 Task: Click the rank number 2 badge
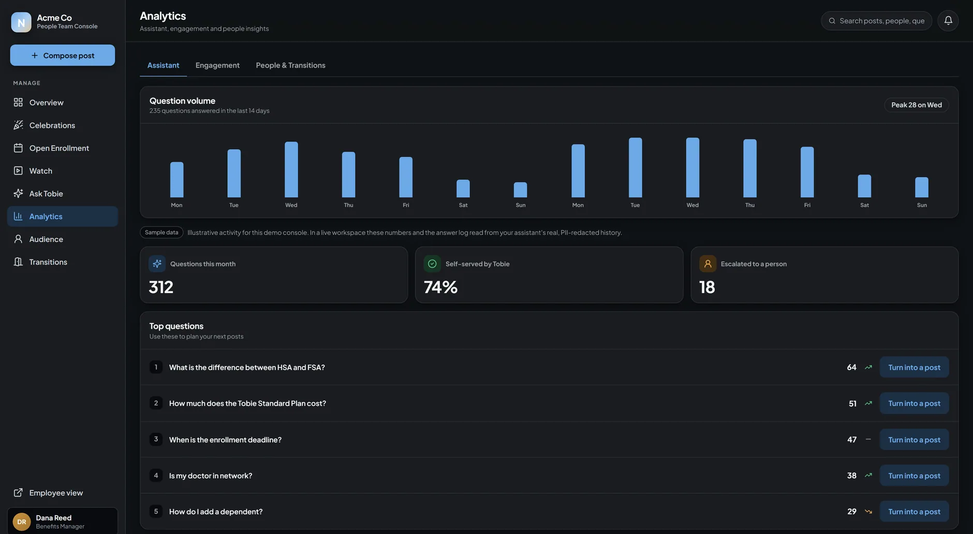156,403
